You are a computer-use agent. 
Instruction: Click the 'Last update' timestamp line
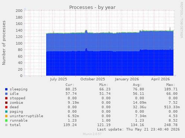[138, 129]
